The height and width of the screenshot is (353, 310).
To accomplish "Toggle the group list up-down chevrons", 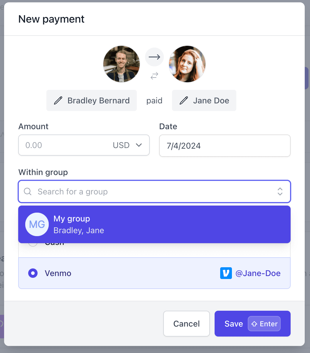I will [280, 191].
